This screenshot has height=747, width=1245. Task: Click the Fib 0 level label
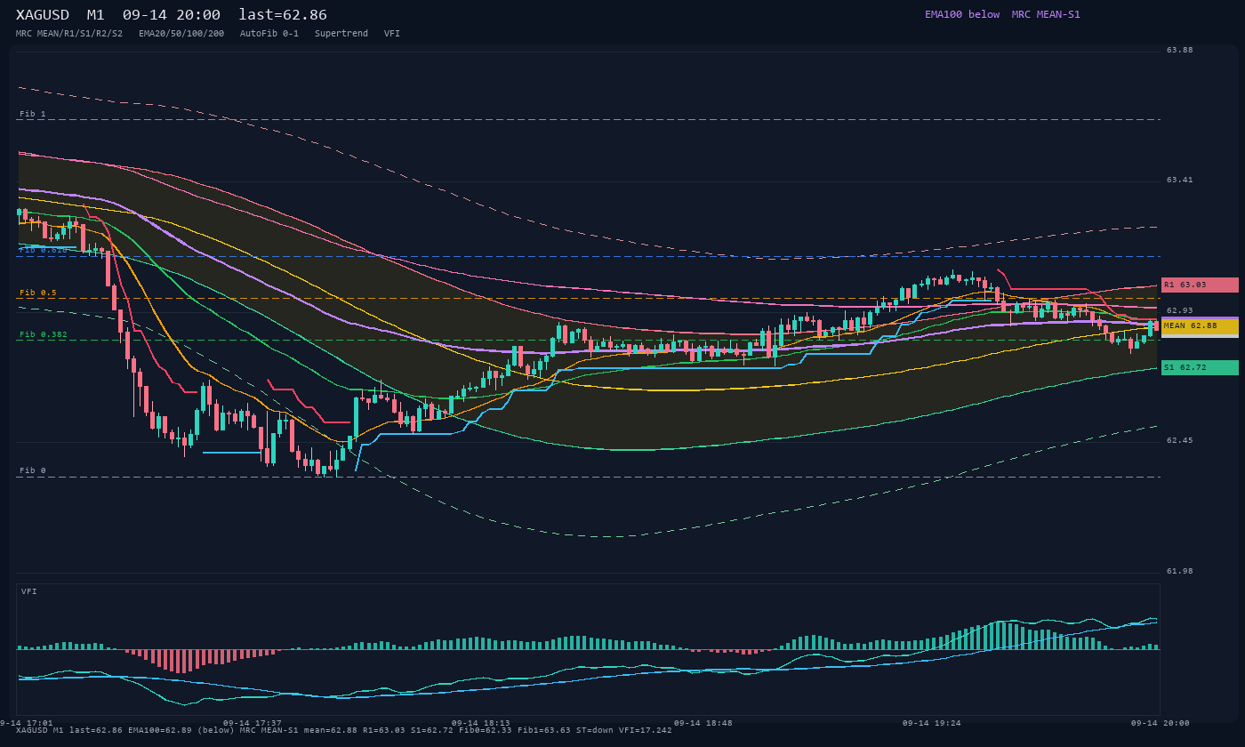[x=33, y=470]
